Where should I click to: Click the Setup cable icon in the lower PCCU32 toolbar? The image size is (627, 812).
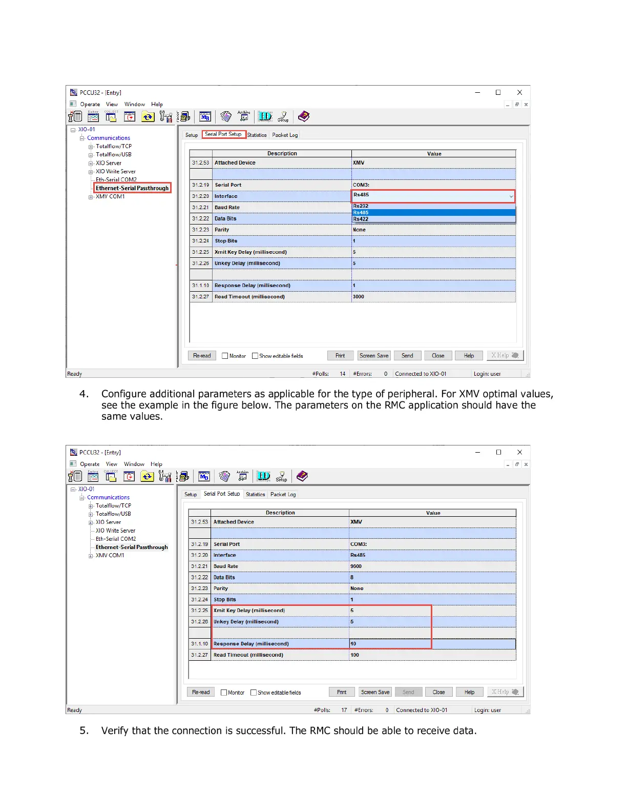(x=282, y=477)
